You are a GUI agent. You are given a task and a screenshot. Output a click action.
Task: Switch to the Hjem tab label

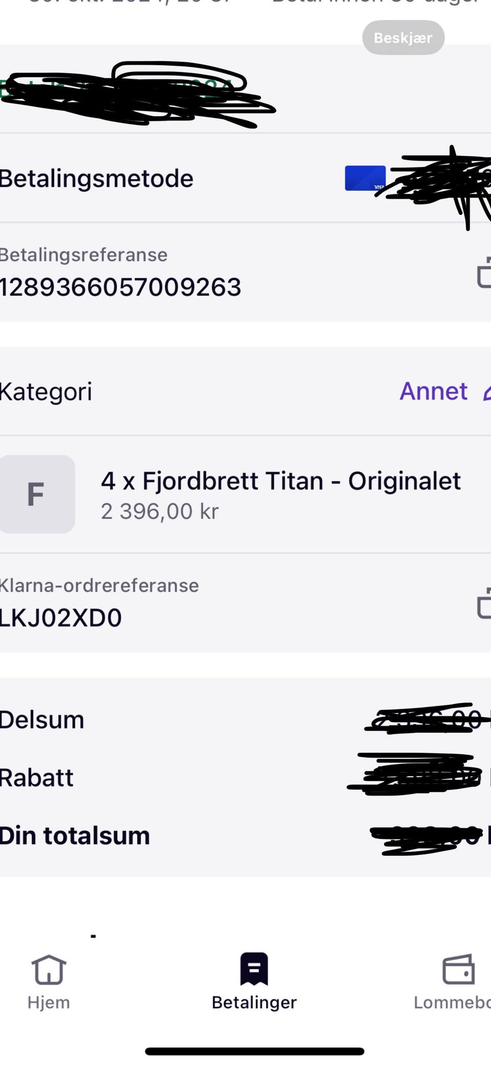[49, 1002]
